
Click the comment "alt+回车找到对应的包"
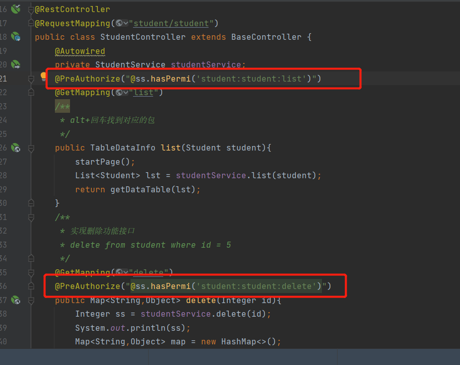[x=112, y=120]
